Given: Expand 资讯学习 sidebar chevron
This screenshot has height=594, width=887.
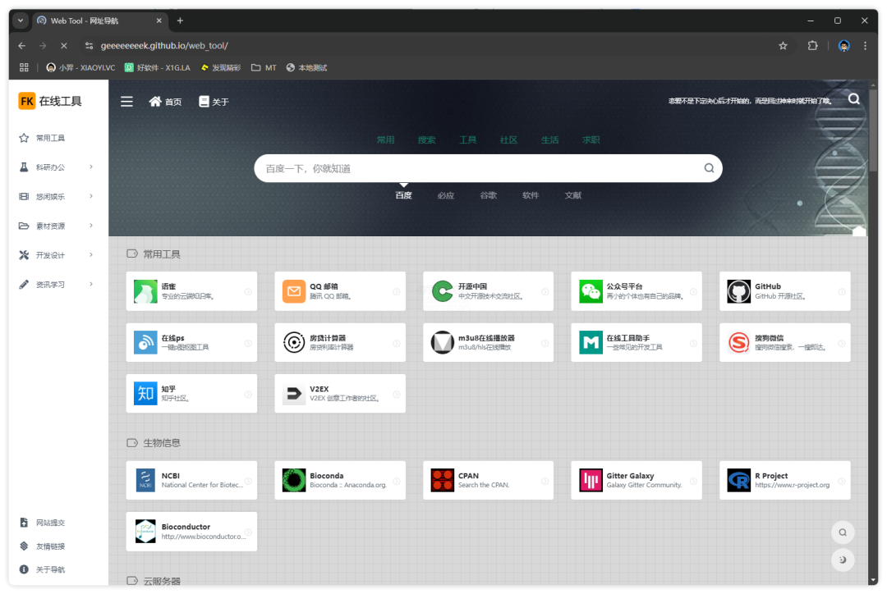Looking at the screenshot, I should point(91,285).
